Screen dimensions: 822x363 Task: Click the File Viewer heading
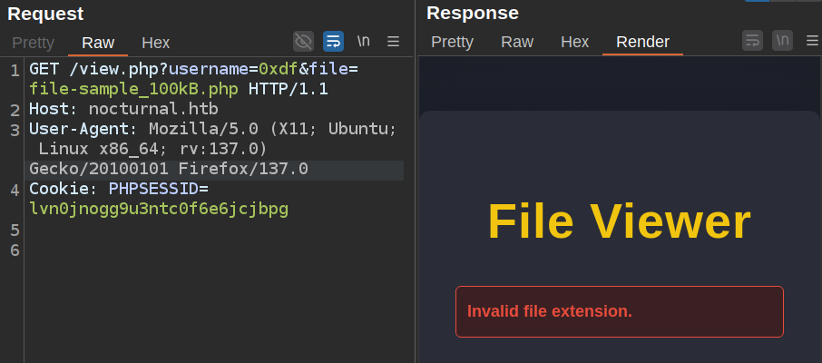point(619,221)
